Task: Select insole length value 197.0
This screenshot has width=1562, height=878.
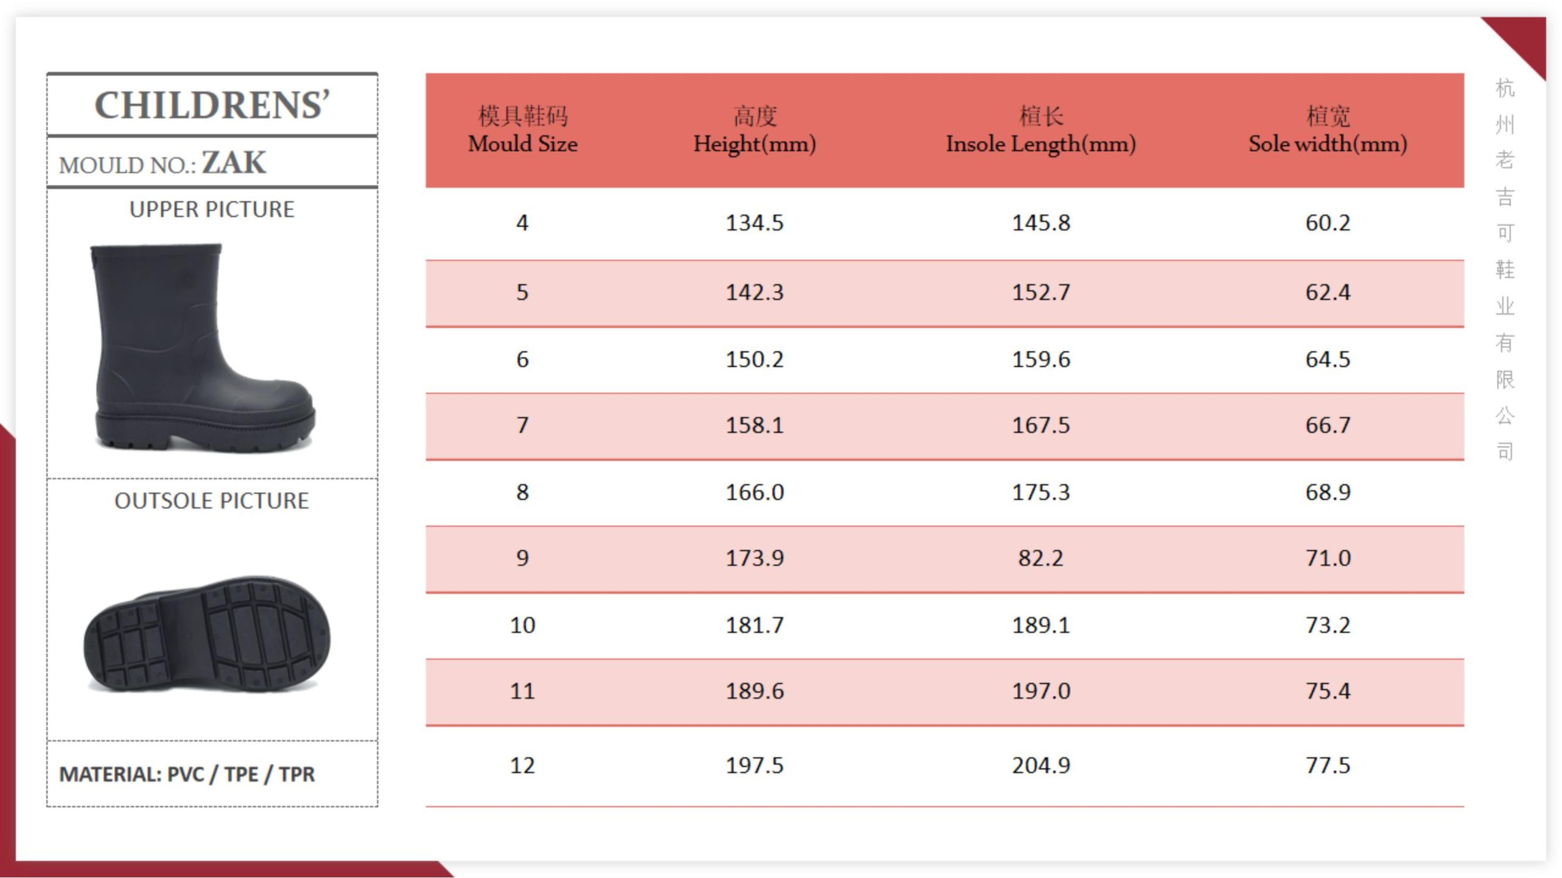Action: pyautogui.click(x=1041, y=691)
